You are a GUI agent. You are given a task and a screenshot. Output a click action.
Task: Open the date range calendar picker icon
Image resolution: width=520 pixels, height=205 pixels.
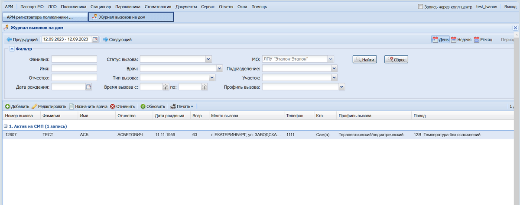95,39
